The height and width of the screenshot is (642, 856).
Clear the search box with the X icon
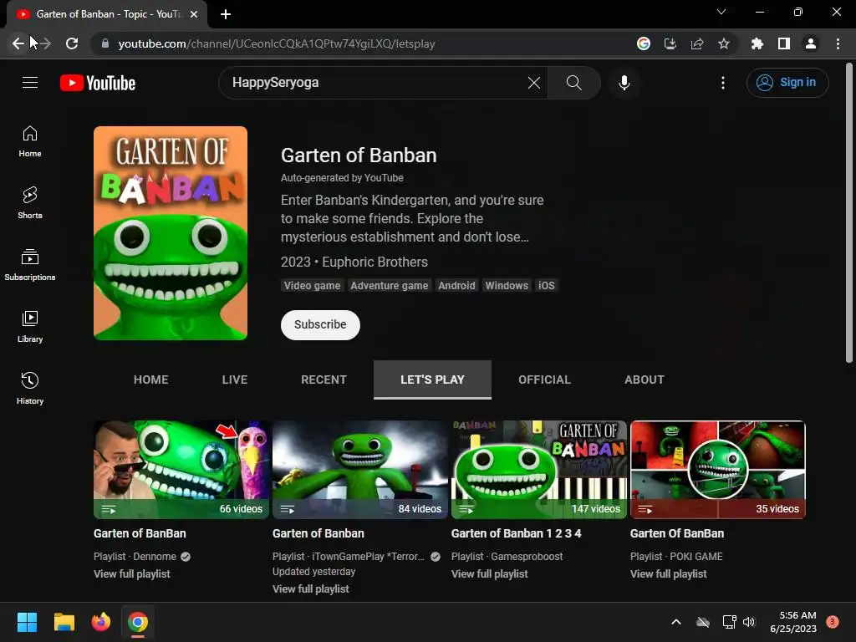(534, 83)
